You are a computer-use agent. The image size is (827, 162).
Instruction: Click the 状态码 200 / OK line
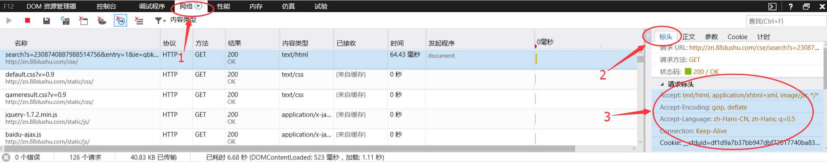[689, 72]
